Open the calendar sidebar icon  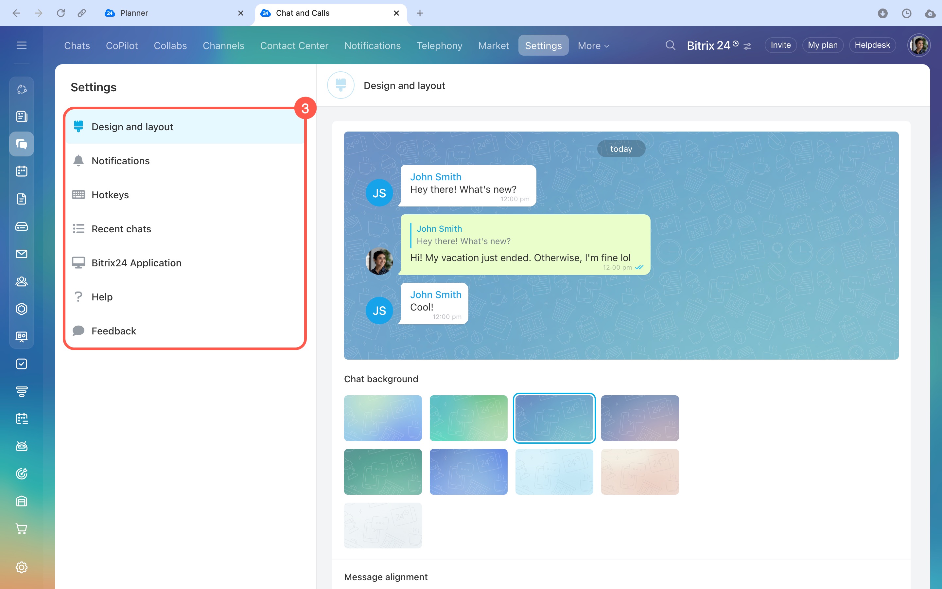(21, 171)
